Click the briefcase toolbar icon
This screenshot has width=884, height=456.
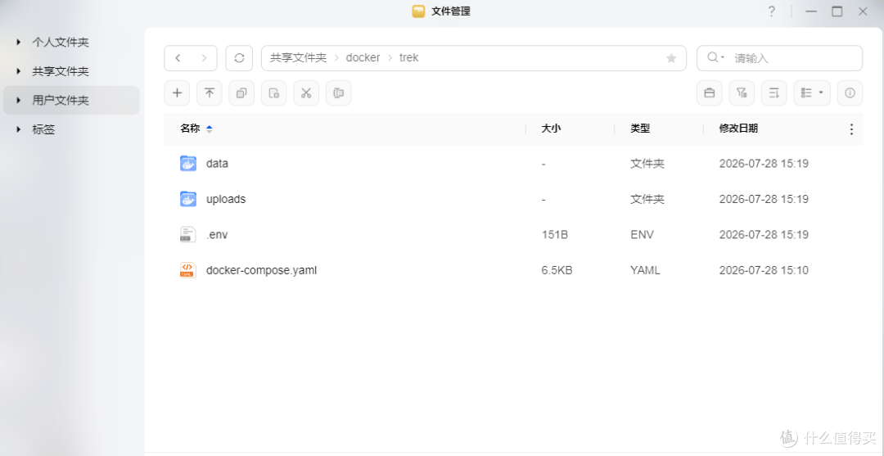(x=709, y=93)
